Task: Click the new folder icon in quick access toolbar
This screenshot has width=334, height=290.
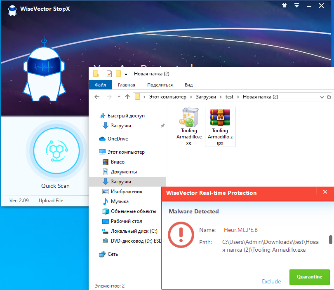Action: click(118, 74)
